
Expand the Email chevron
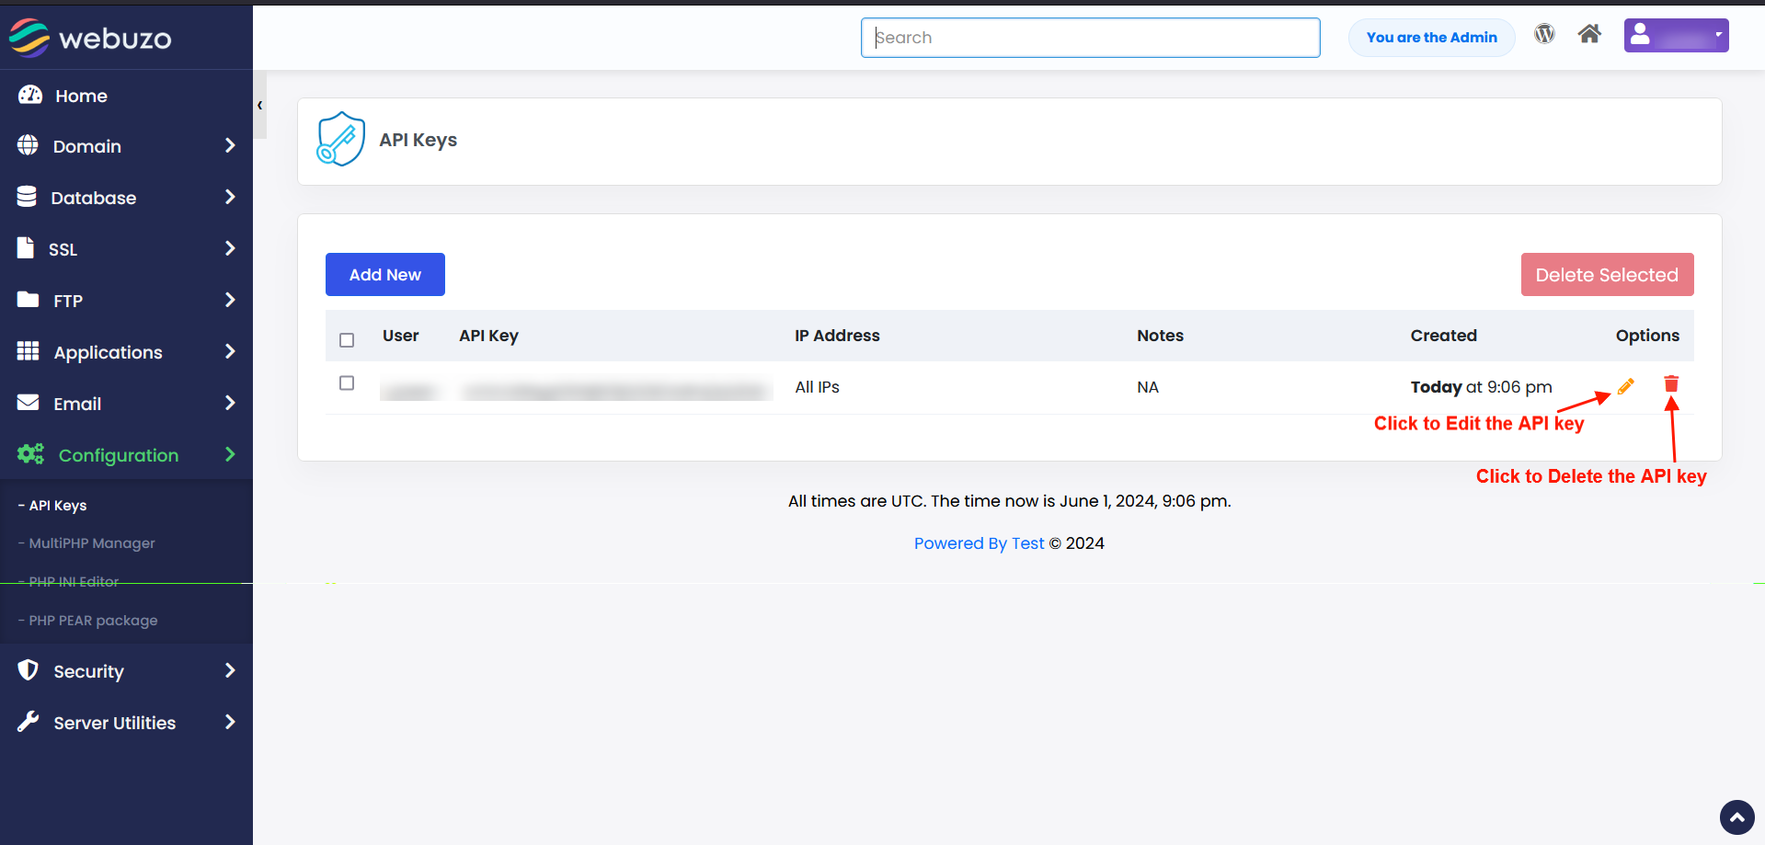click(230, 403)
